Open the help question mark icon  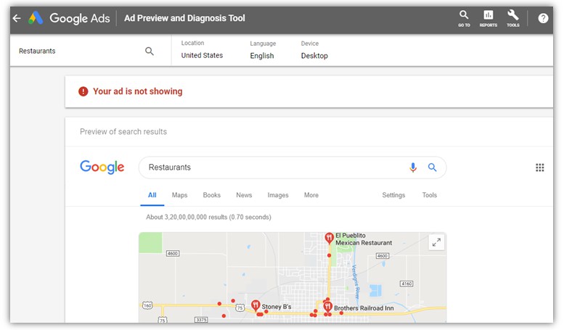point(543,18)
